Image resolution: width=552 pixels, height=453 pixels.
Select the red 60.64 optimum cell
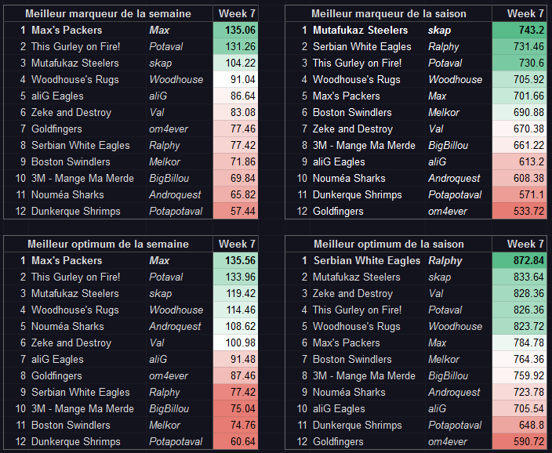(235, 441)
